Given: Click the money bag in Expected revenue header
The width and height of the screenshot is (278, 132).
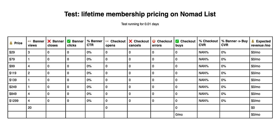Looking at the screenshot, I should [253, 41].
